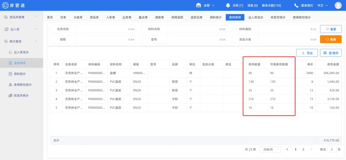This screenshot has height=160, width=346.
Task: Click the 前往 page number box
Action: (332, 149)
